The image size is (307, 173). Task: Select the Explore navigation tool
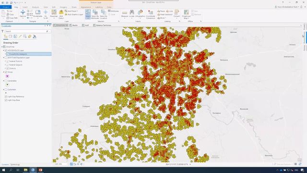pos(23,14)
